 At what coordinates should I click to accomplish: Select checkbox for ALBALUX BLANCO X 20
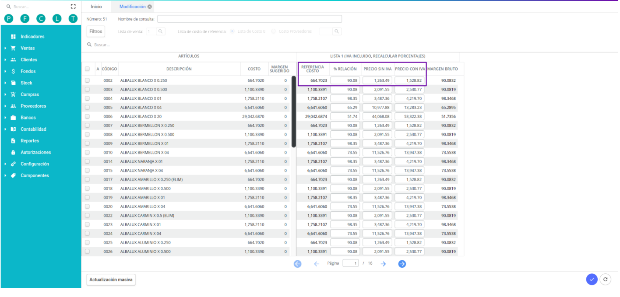click(x=87, y=117)
